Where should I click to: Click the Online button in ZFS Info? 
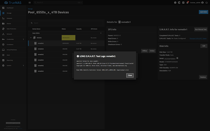152,51
